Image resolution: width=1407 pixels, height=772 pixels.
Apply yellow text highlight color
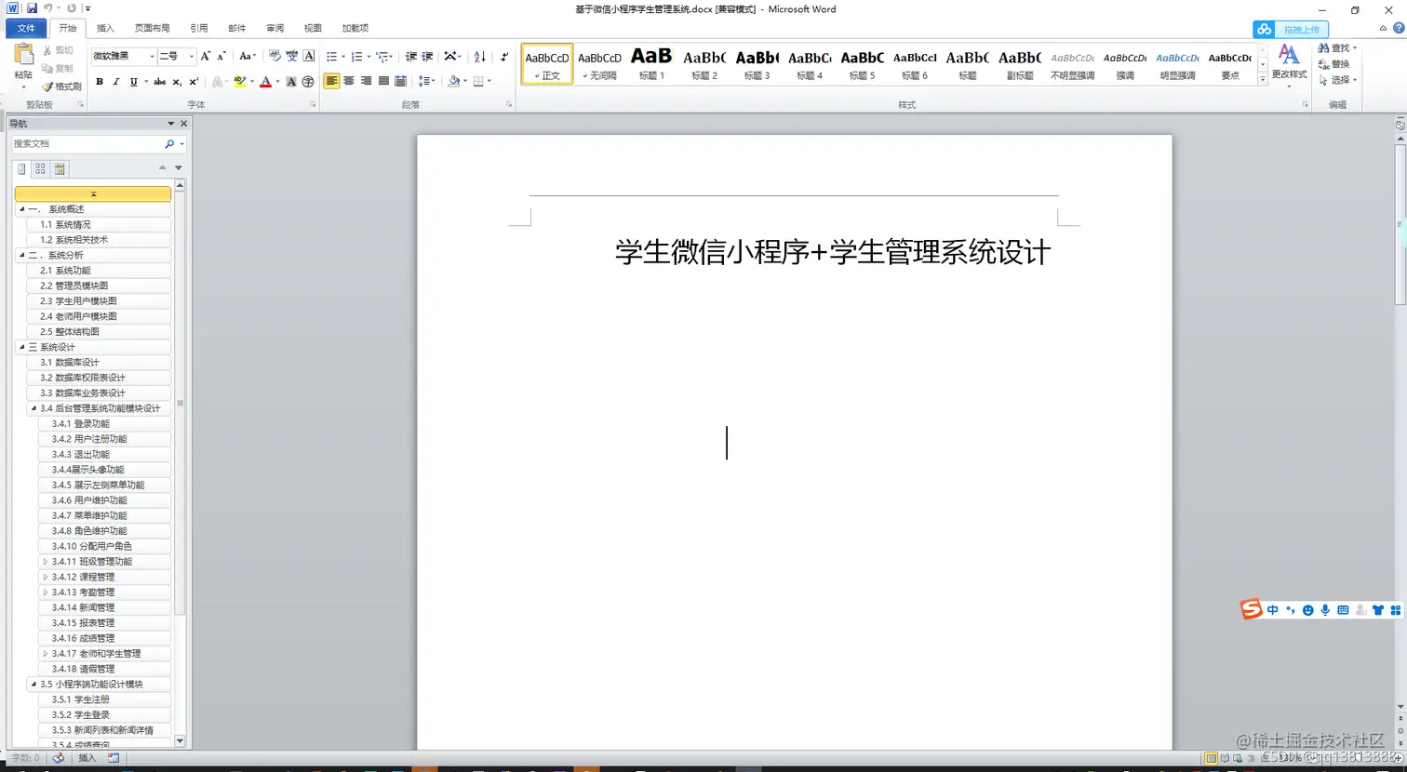click(x=239, y=82)
